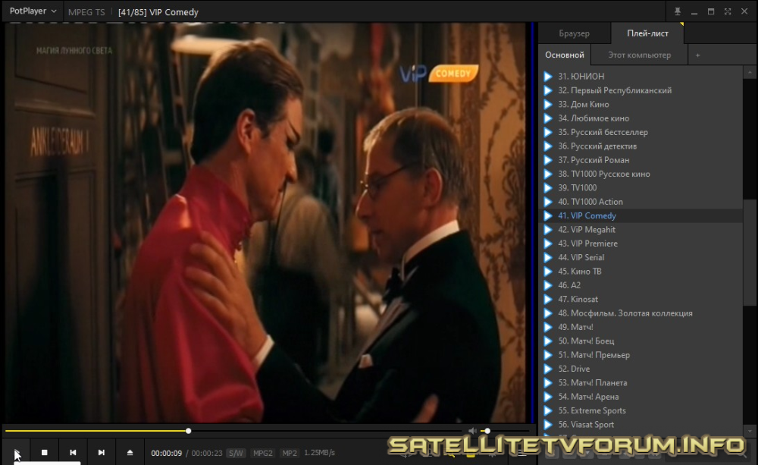Click the play icon beside Русский бестселлер
This screenshot has width=758, height=465.
point(548,132)
